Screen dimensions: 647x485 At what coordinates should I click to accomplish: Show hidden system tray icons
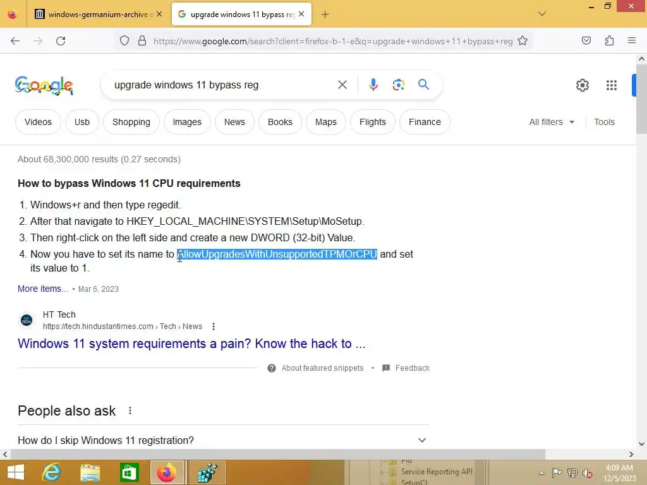click(x=541, y=473)
